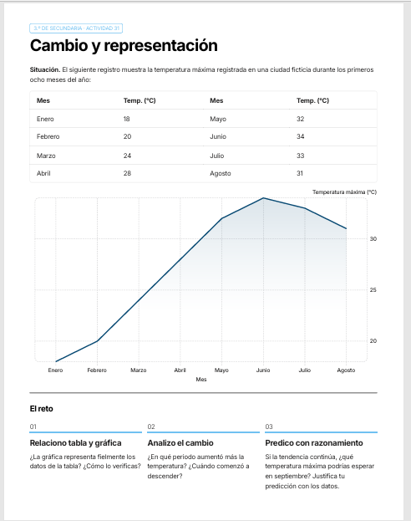411x521 pixels.
Task: Click 'Relaciono tabla y gráfica' heading
Action: click(76, 443)
